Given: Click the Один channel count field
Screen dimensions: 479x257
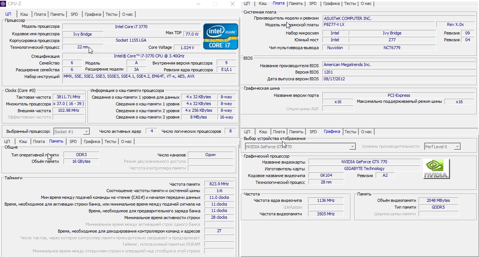Looking at the screenshot, I should pyautogui.click(x=210, y=155).
